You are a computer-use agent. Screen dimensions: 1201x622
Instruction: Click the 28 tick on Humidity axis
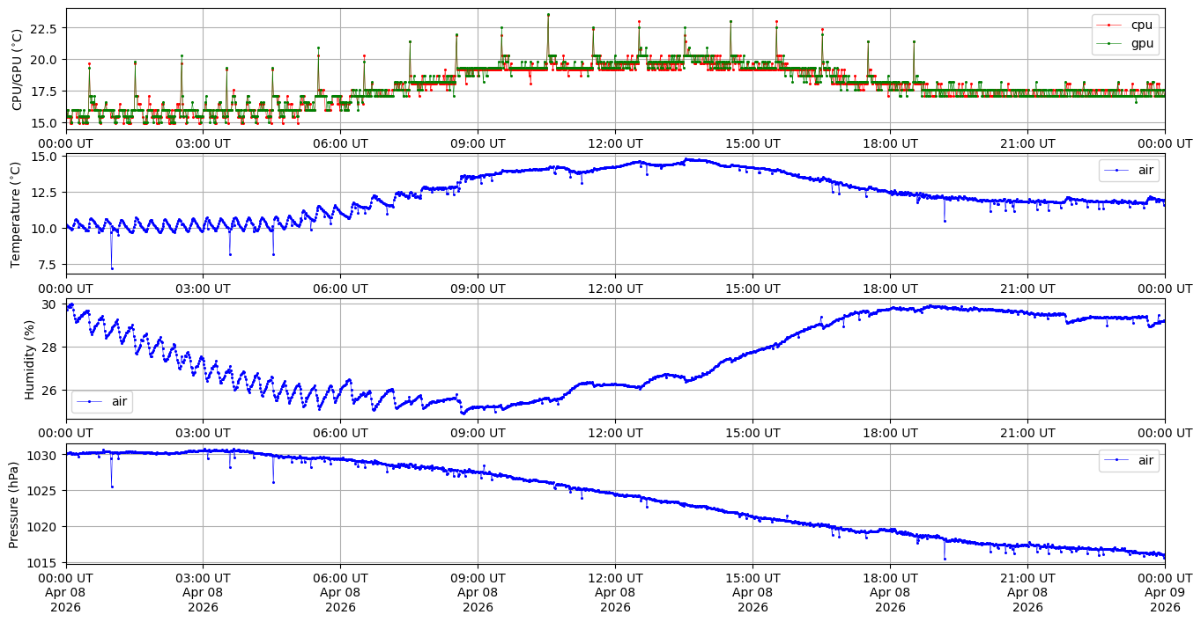[x=51, y=348]
